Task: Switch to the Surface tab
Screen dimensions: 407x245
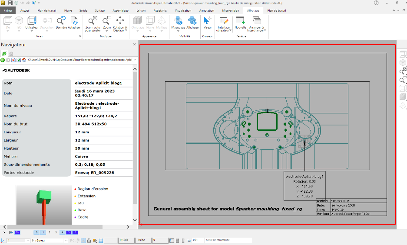Action: tap(99, 11)
